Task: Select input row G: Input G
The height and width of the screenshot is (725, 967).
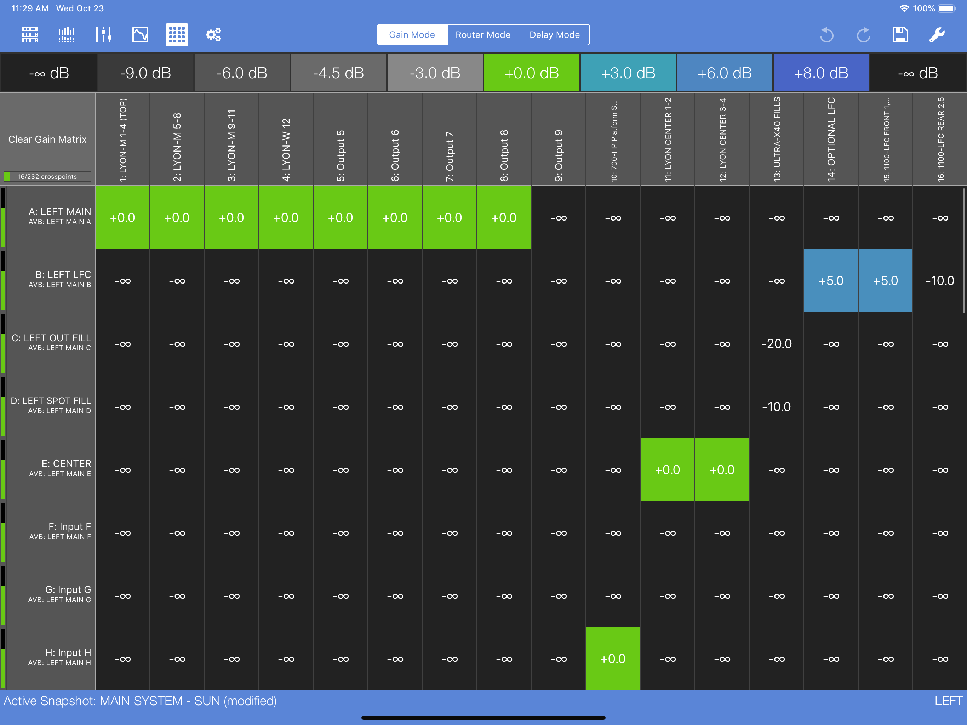Action: 48,595
